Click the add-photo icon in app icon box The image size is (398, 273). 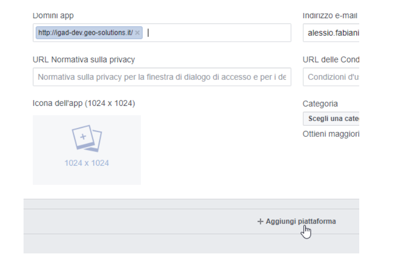[x=87, y=138]
